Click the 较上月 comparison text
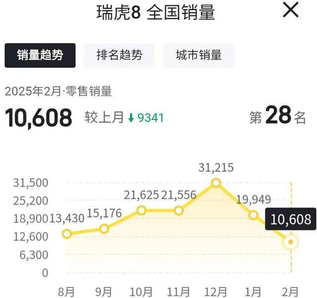The image size is (317, 298). tap(104, 117)
